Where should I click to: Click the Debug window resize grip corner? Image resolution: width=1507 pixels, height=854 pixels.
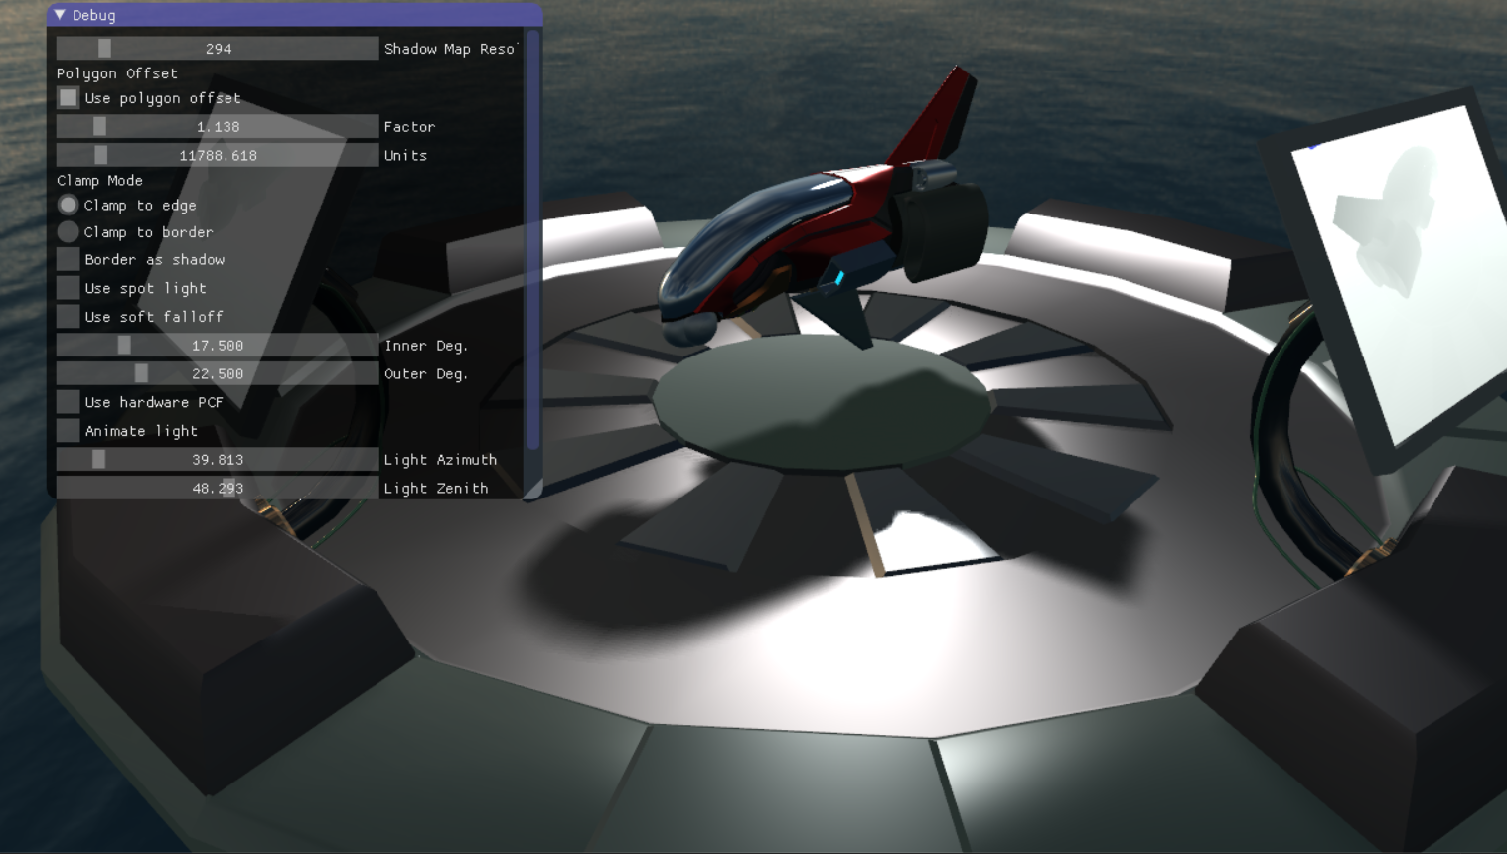tap(535, 491)
